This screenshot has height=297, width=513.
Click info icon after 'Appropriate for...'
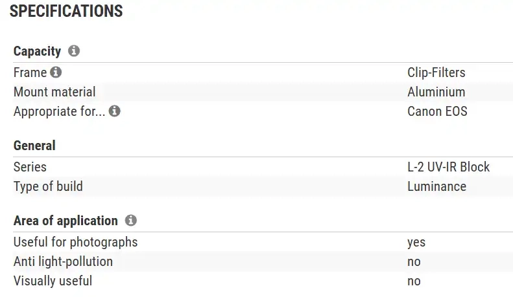click(115, 111)
